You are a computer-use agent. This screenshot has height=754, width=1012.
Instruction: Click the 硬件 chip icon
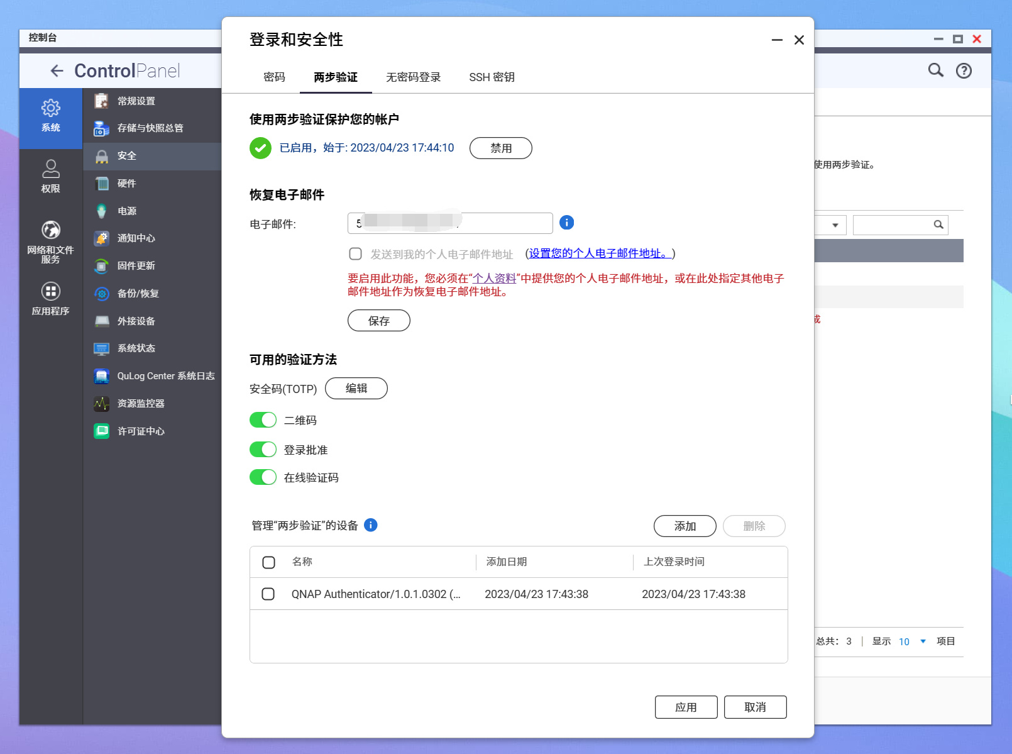pos(101,184)
